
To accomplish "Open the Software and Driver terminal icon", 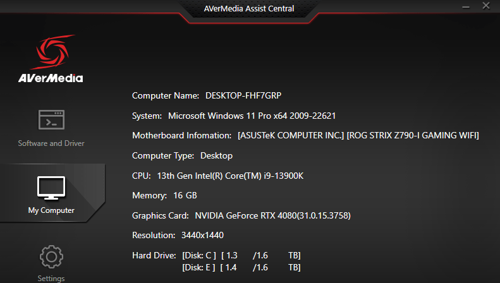I will (51, 120).
